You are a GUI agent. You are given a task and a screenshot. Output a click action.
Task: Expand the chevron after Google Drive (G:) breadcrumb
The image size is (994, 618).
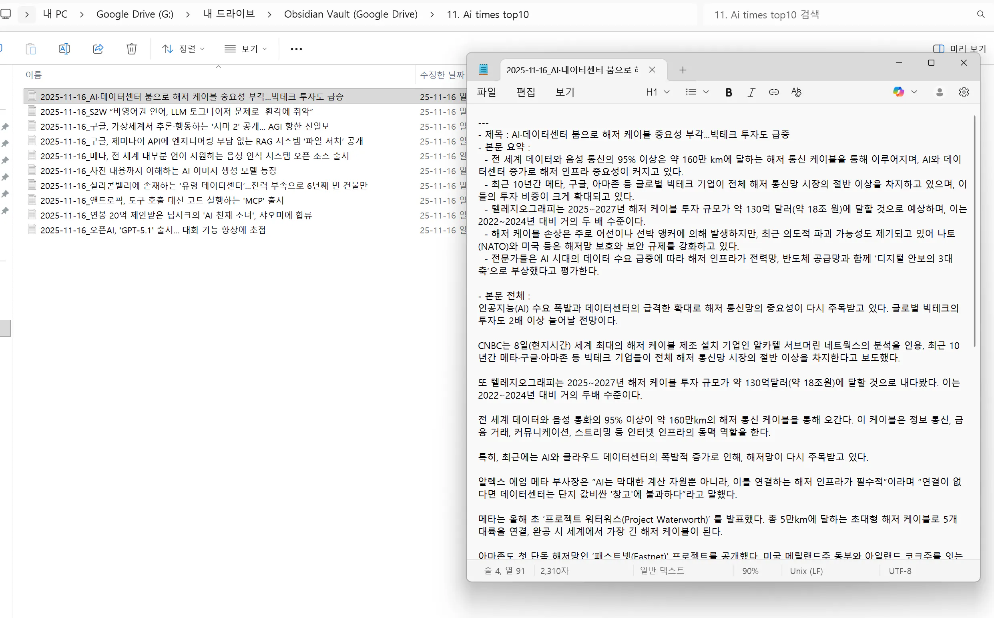(188, 15)
